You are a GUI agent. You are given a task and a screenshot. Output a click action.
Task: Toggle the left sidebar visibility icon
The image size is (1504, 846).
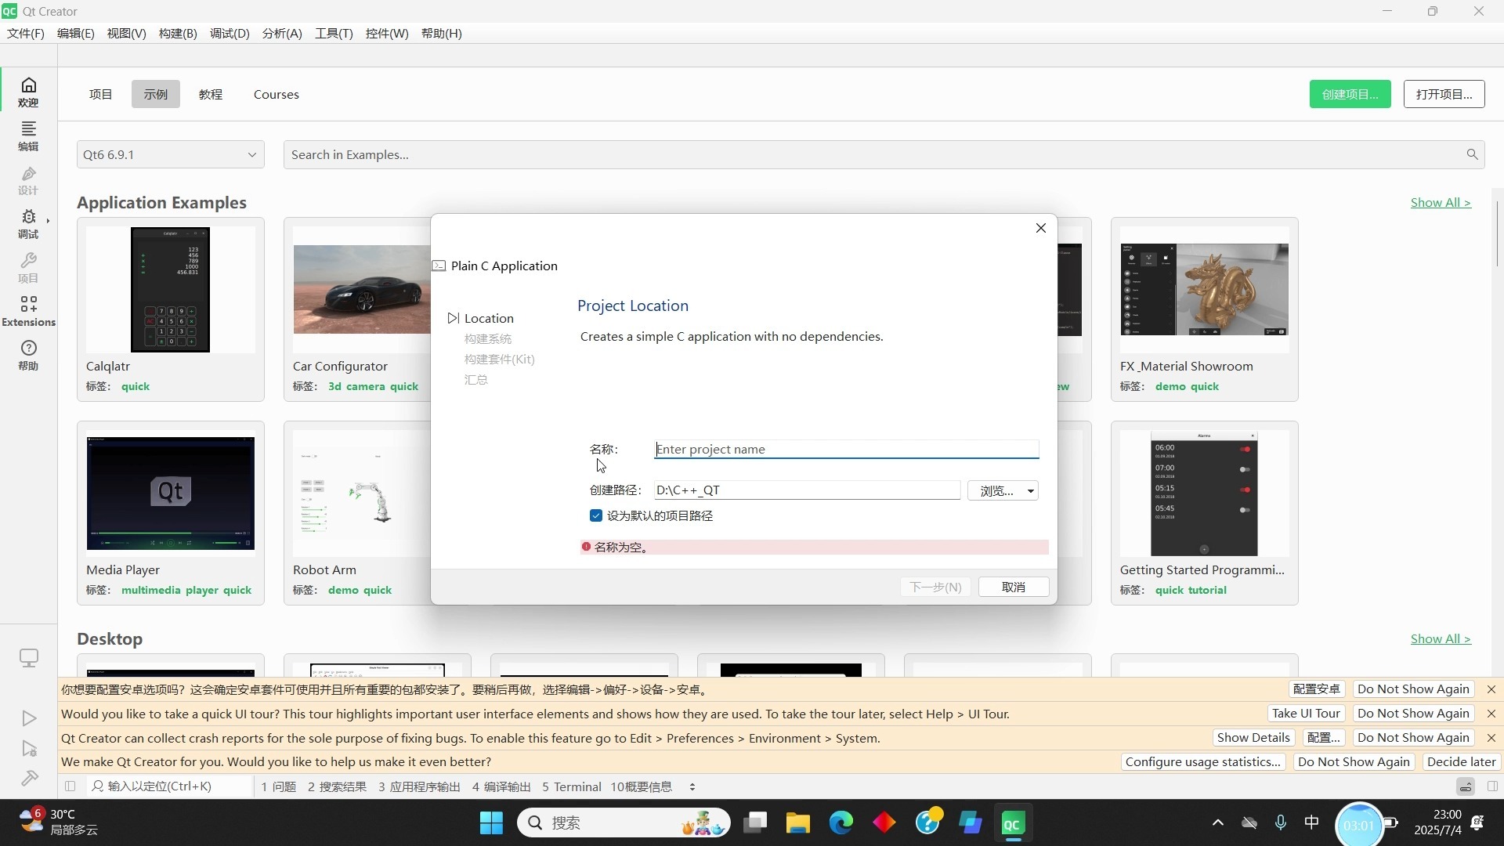pos(70,786)
